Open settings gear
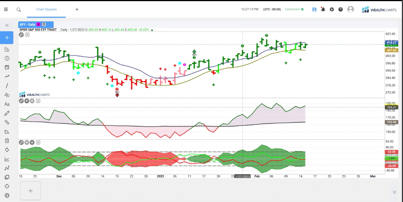Screen dimensions: 403x202 (x=332, y=9)
